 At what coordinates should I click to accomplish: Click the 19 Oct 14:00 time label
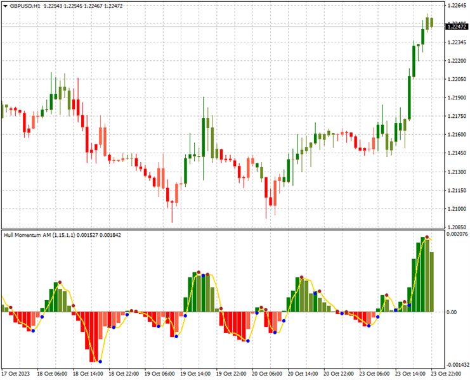point(195,374)
